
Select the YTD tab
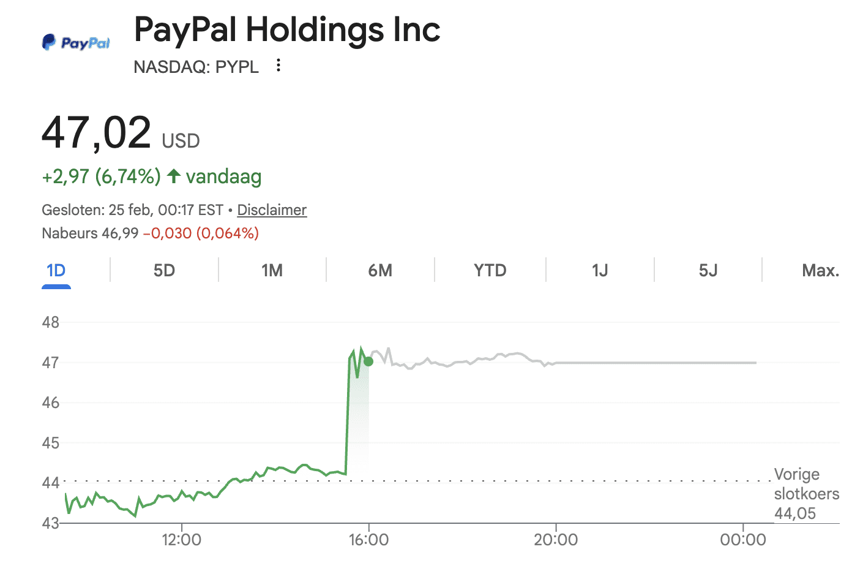[x=490, y=271]
